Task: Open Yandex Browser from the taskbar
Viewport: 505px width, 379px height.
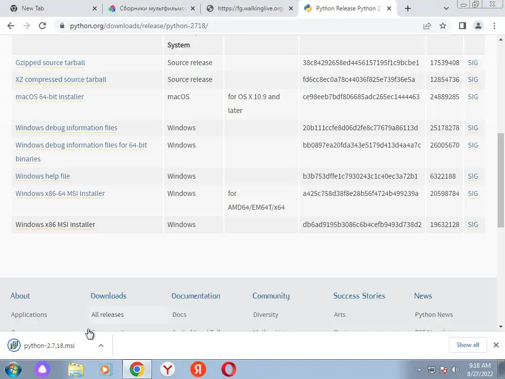Action: click(x=168, y=370)
